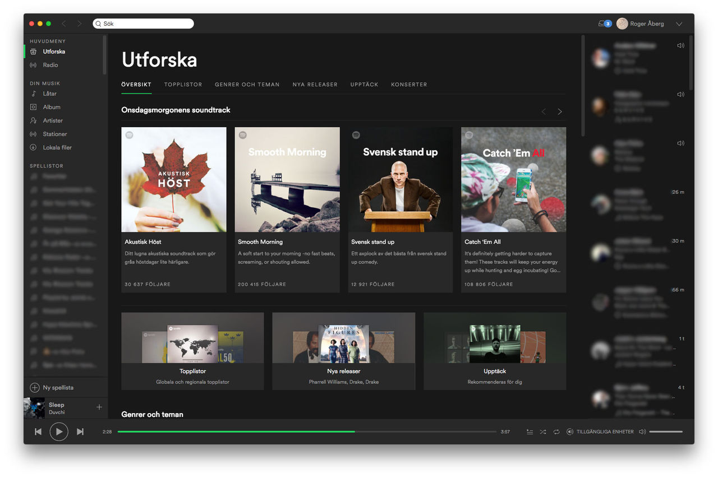The image size is (718, 478).
Task: Show previous playlists in Onsdagsmorgonens soundtrack
Action: click(x=544, y=112)
